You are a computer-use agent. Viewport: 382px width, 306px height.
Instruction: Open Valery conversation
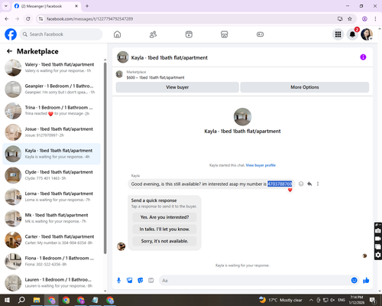coord(51,68)
